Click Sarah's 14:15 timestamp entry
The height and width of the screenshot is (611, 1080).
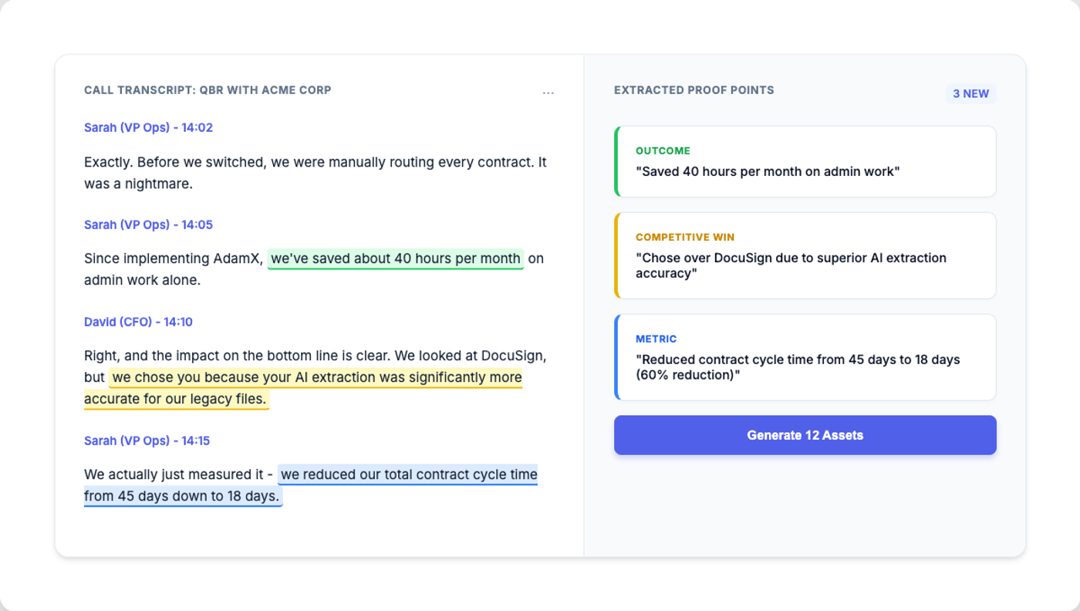click(x=148, y=441)
